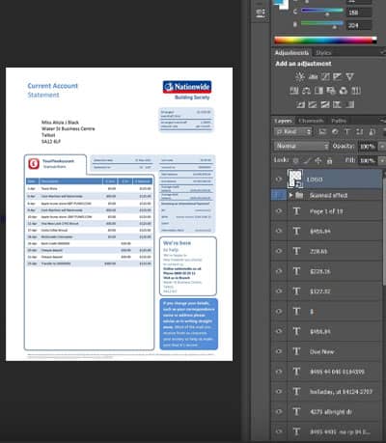386x443 pixels.
Task: Hide the LOGO layer
Action: 279,180
